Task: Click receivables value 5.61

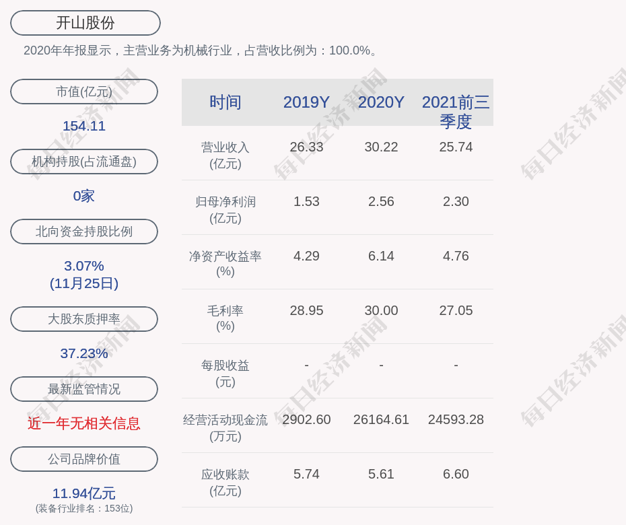Action: point(381,475)
